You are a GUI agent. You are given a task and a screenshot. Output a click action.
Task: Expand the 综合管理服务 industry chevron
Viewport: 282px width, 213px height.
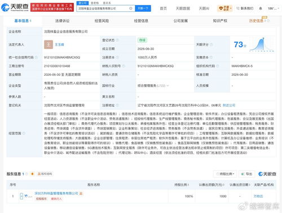click(x=168, y=85)
